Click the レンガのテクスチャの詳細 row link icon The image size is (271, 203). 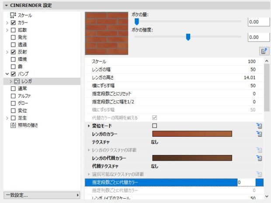pos(259,150)
